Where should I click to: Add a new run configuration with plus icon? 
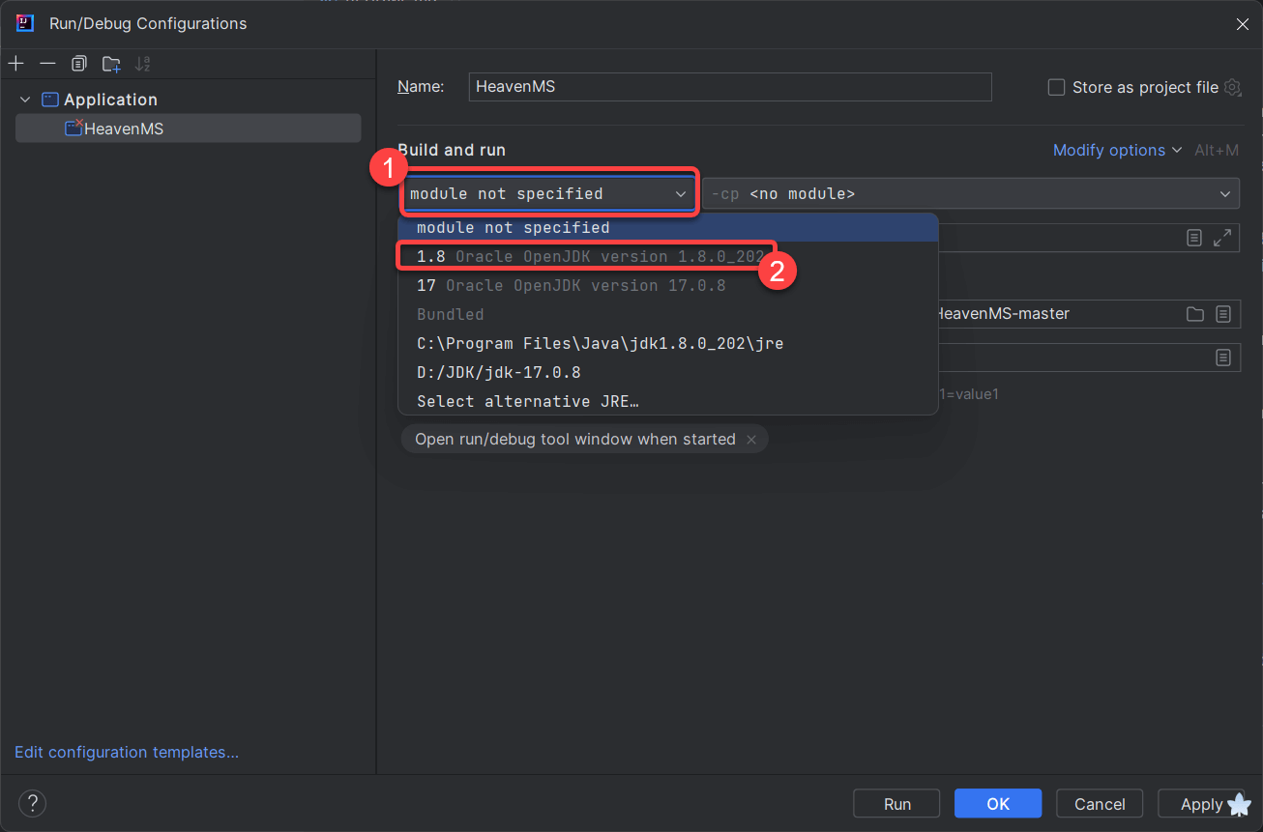click(15, 64)
